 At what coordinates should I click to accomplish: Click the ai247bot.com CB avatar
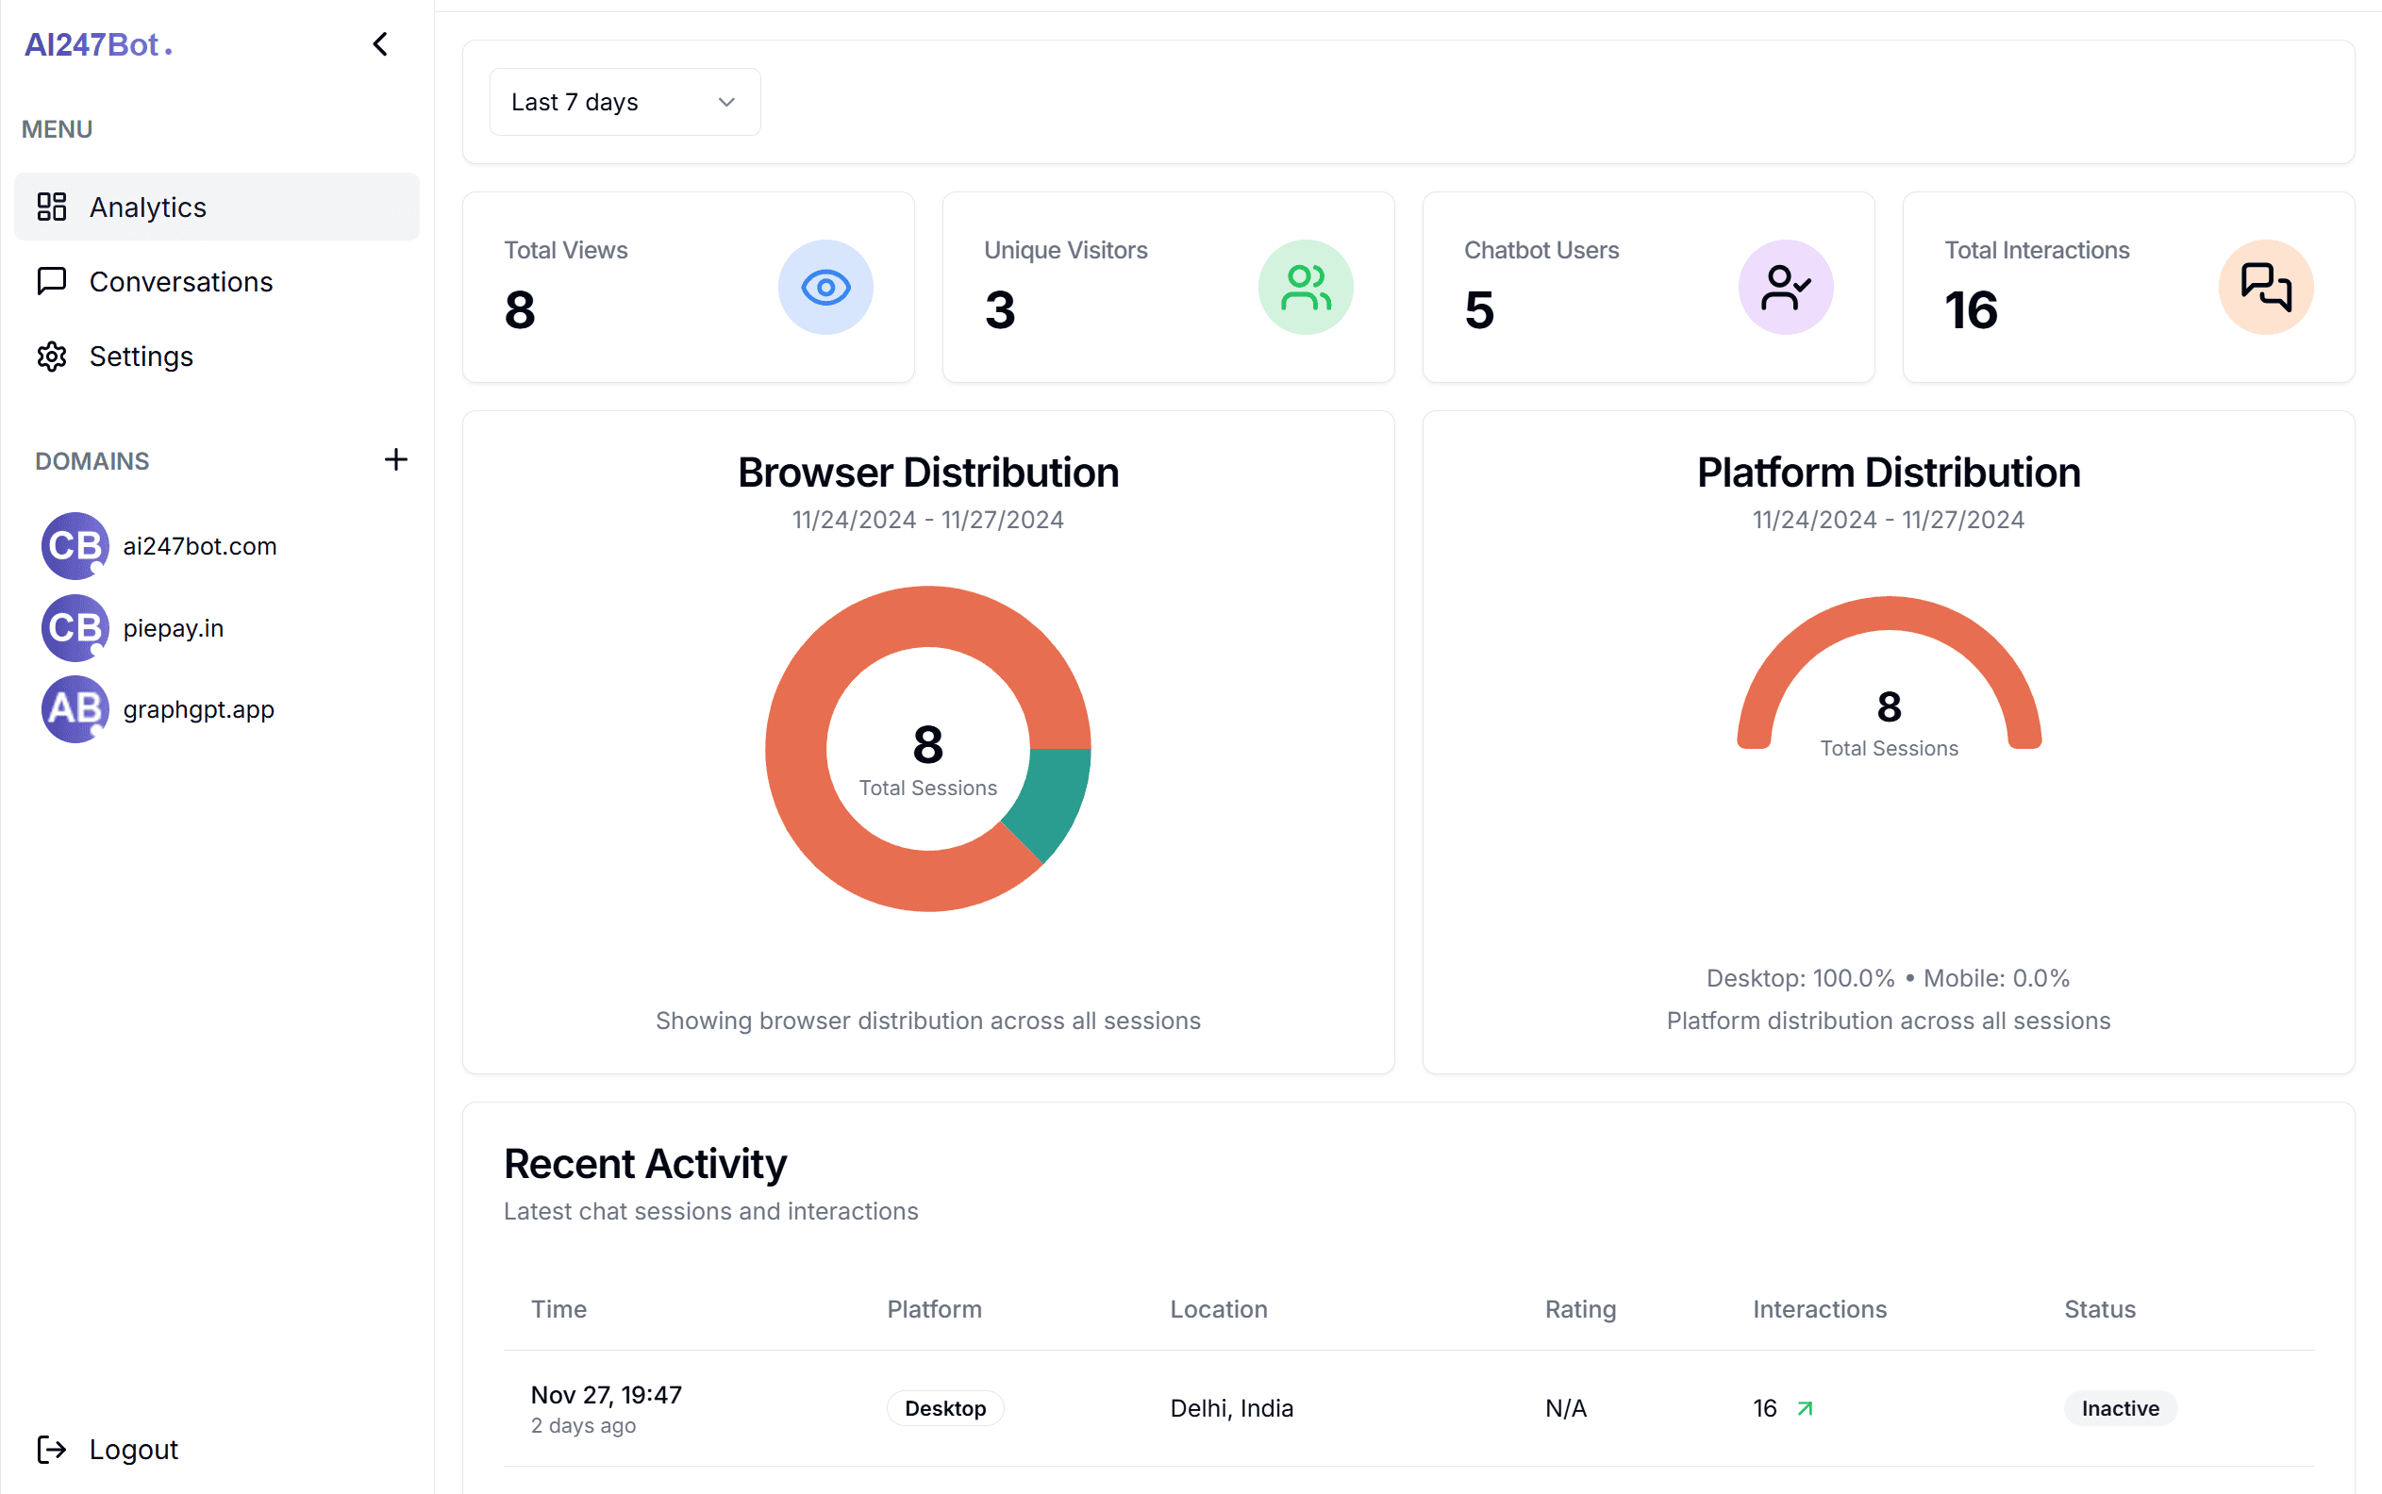(x=75, y=545)
